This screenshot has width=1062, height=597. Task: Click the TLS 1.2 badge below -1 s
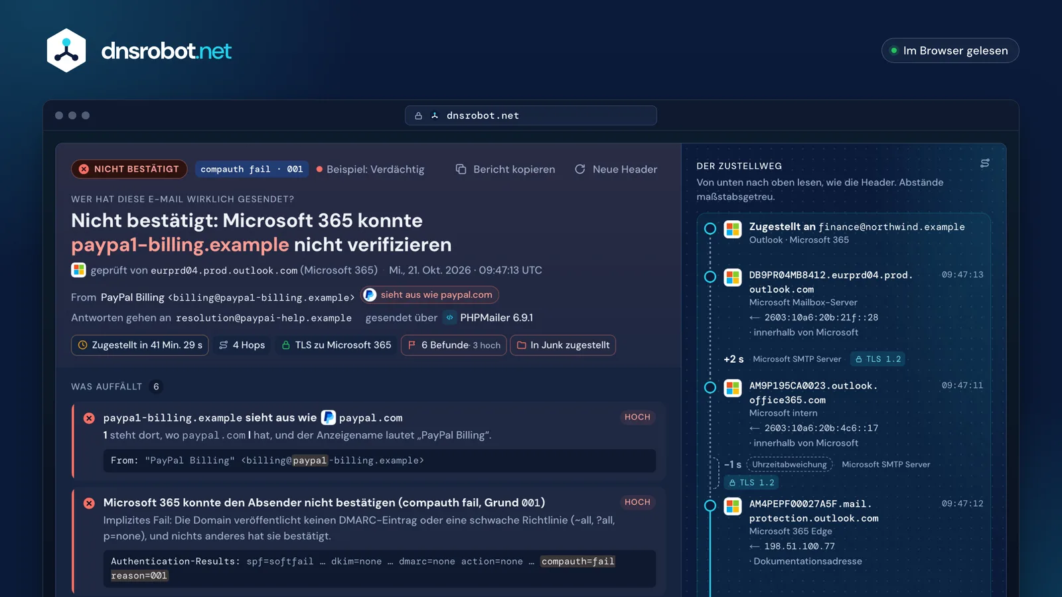(751, 482)
